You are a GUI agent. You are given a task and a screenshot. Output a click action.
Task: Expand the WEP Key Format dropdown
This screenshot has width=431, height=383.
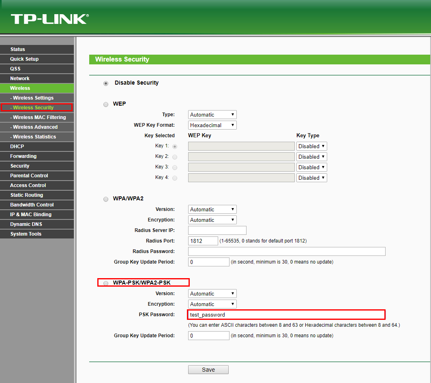212,125
